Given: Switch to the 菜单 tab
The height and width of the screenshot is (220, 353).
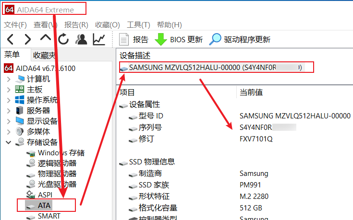Looking at the screenshot, I should point(12,55).
